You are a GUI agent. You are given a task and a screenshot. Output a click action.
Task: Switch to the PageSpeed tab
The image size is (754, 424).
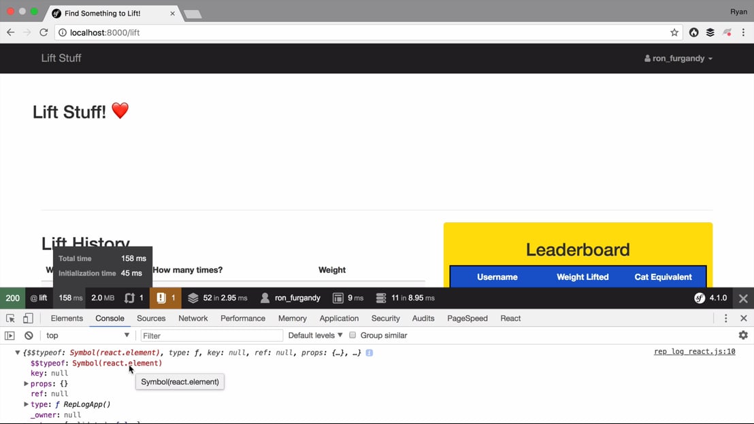(x=468, y=318)
